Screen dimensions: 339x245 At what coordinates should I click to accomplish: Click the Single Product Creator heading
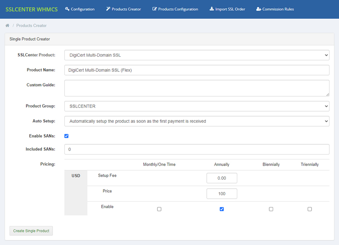click(x=30, y=39)
